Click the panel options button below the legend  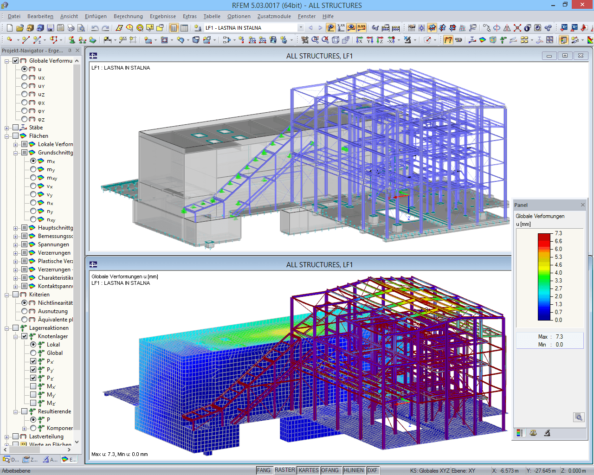point(578,417)
